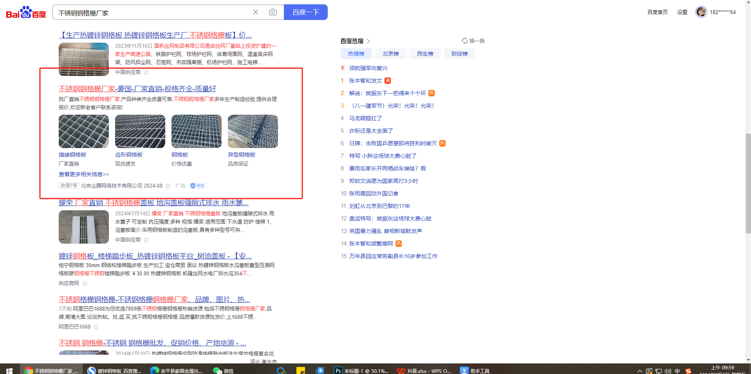Click 查看更多相关信息>> link
The height and width of the screenshot is (374, 751).
pyautogui.click(x=84, y=174)
